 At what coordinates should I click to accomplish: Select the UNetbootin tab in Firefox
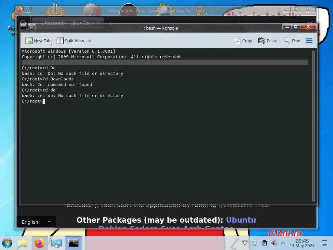click(68, 23)
